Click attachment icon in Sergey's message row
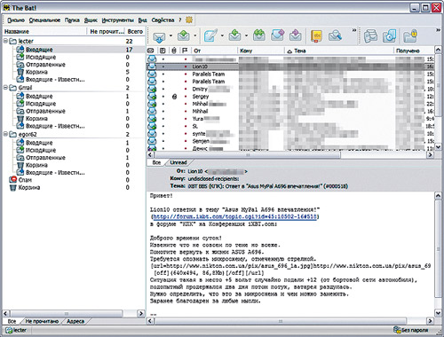Image resolution: width=444 pixels, height=337 pixels. coord(174,97)
